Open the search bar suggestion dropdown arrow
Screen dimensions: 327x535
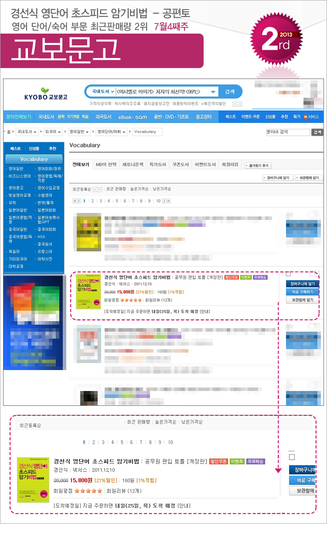click(213, 92)
